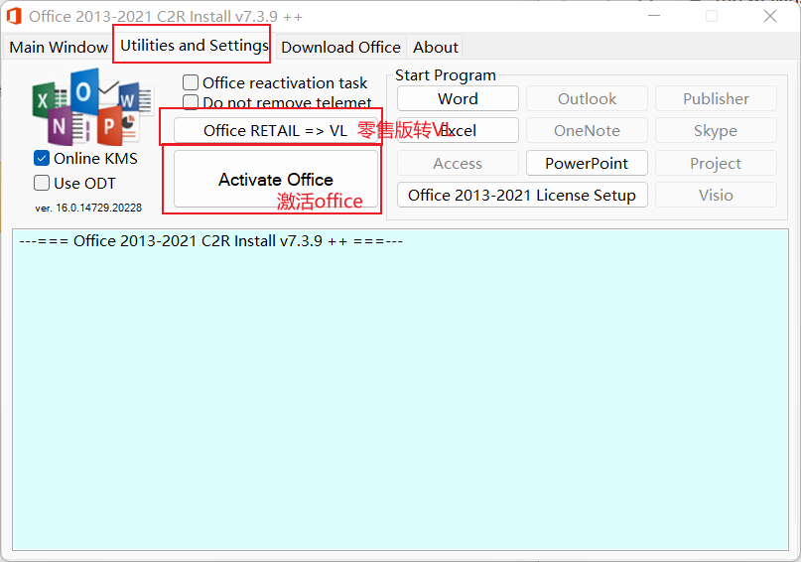Close the C2R Install window
This screenshot has height=562, width=801.
(769, 16)
